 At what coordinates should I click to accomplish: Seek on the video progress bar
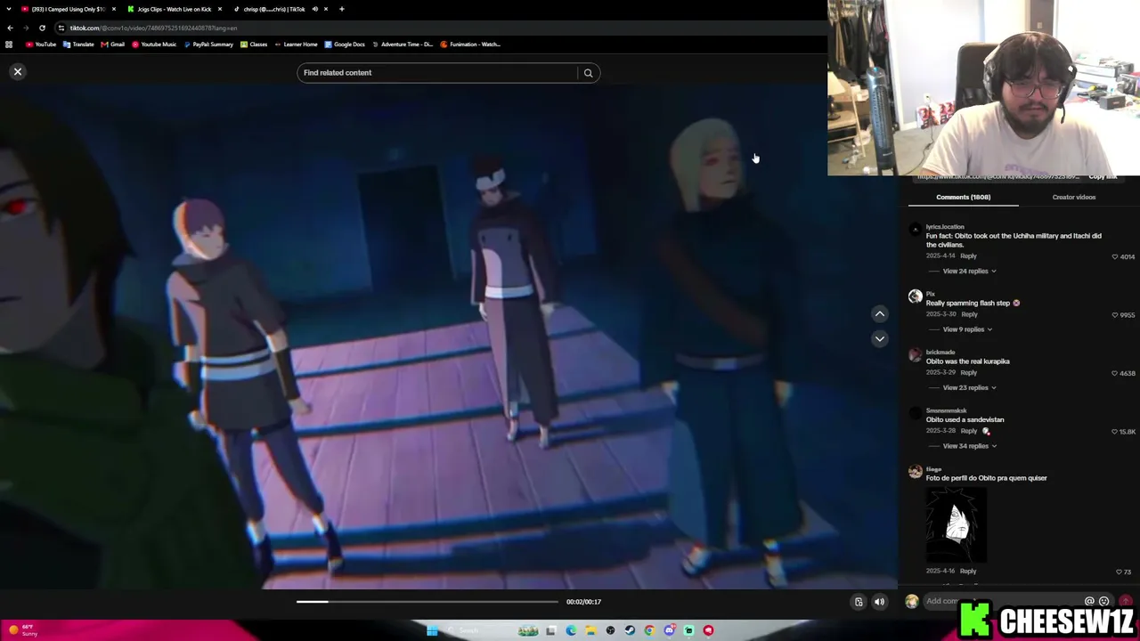(x=427, y=602)
